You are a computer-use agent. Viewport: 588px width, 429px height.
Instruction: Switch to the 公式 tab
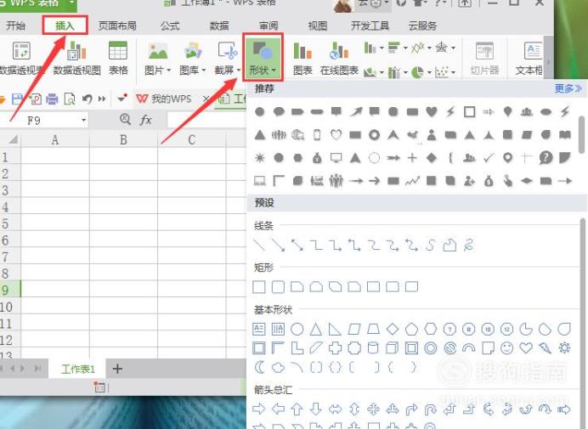coord(170,25)
